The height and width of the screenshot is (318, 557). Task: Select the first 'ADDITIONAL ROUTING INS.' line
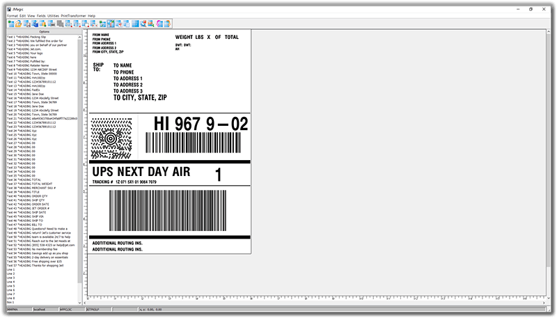click(x=117, y=243)
